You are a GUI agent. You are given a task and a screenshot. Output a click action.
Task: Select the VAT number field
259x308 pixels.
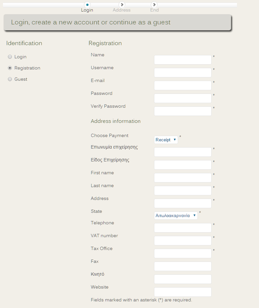(x=183, y=241)
